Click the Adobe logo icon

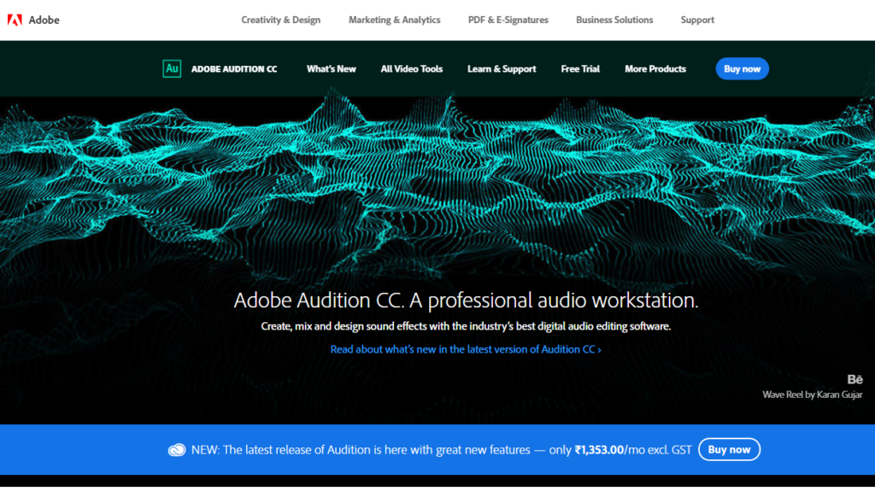click(15, 20)
